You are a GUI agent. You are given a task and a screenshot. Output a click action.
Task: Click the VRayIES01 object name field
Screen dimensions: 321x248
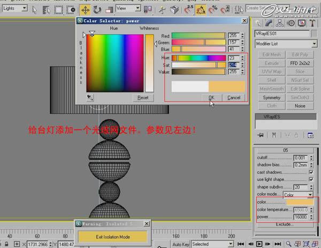[282, 34]
